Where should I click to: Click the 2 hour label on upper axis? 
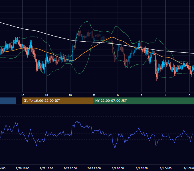142,95
